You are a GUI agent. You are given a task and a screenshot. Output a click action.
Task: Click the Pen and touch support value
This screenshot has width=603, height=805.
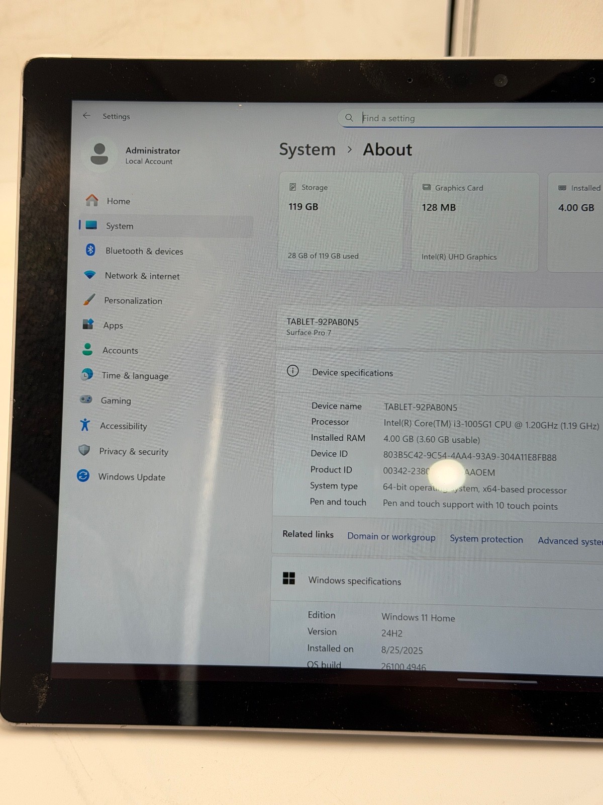pyautogui.click(x=470, y=505)
